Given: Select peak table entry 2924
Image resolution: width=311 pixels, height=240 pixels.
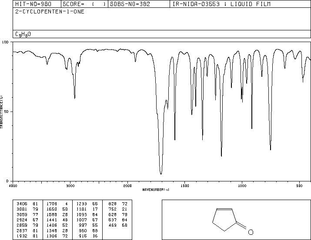Looking at the screenshot, I should pyautogui.click(x=22, y=220).
